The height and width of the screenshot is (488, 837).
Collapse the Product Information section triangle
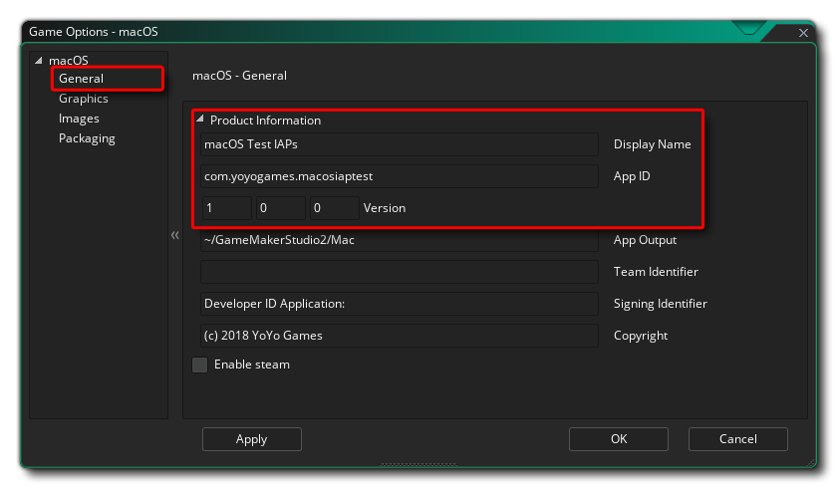tap(200, 119)
